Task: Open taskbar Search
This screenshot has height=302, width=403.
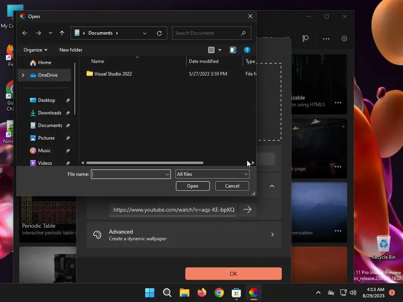Action: pyautogui.click(x=167, y=293)
